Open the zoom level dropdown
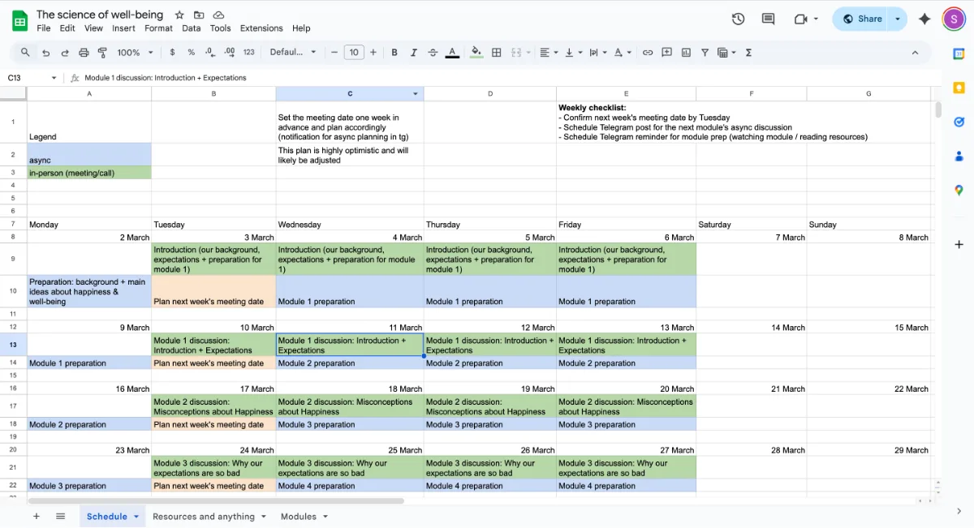This screenshot has height=528, width=974. (x=135, y=52)
